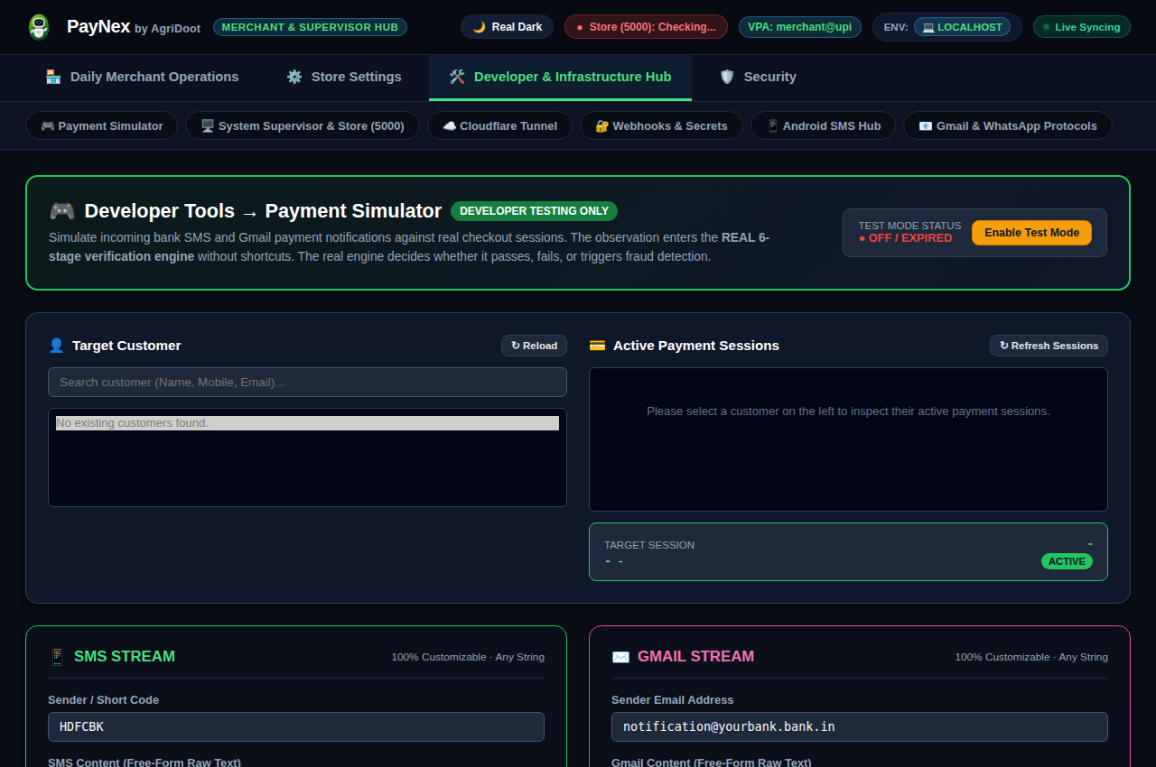Click the envelope icon beside GMAIL STREAM
Screen dimensions: 1156x767
pyautogui.click(x=620, y=657)
